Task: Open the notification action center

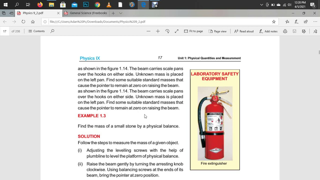Action: pos(312,5)
